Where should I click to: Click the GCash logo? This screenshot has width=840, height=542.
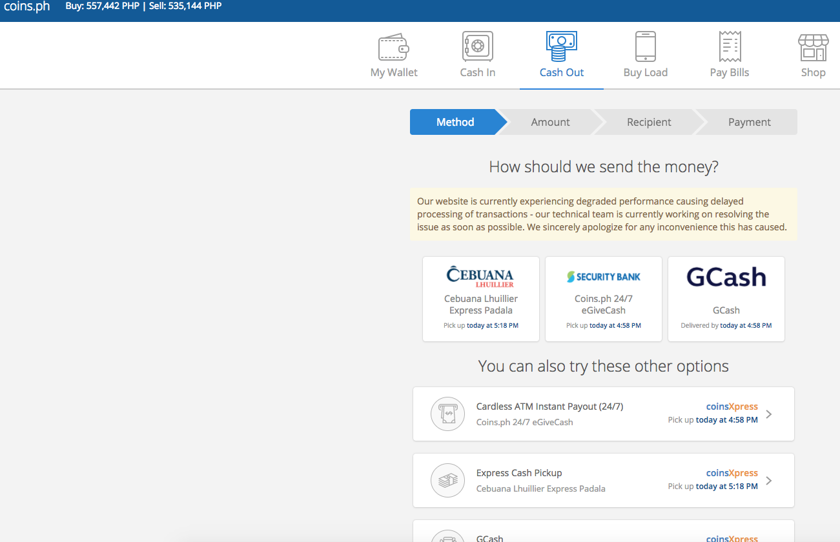click(726, 277)
